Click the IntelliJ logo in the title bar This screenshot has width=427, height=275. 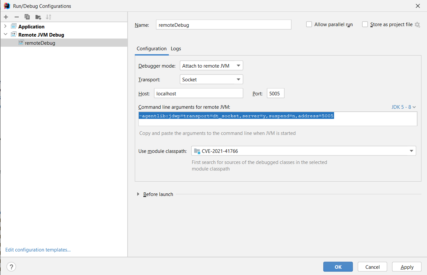click(7, 6)
